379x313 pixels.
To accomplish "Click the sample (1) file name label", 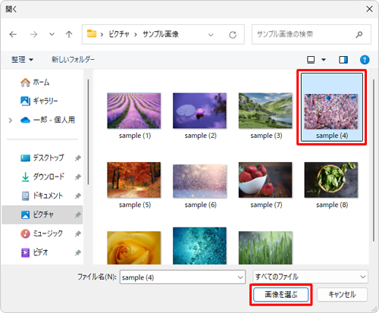I will (135, 136).
